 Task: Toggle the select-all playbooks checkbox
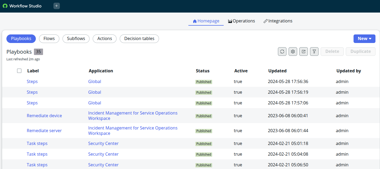(x=19, y=70)
